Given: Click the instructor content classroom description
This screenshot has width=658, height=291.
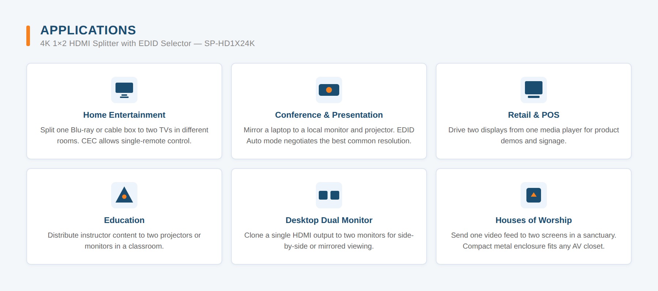Looking at the screenshot, I should click(x=124, y=241).
